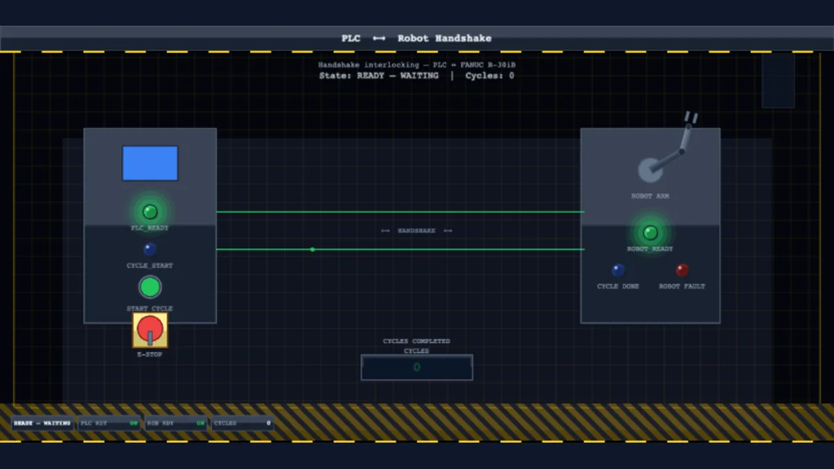Click the moving dot on the lower signal line
Viewport: 834px width, 469px height.
tap(313, 249)
